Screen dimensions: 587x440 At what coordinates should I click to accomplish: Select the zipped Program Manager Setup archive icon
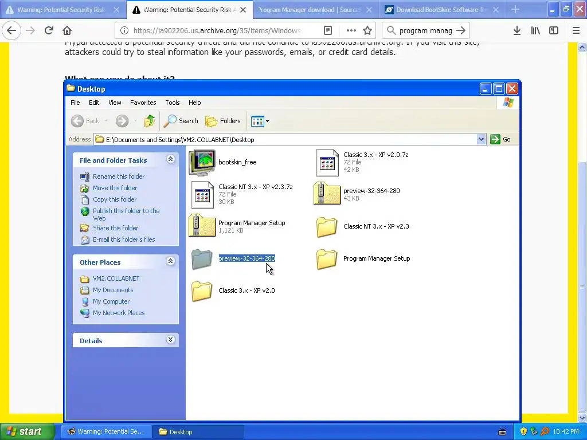click(202, 226)
